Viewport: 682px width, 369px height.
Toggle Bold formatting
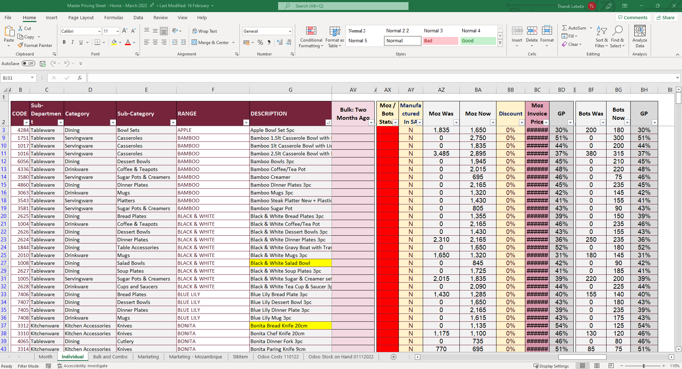pyautogui.click(x=64, y=42)
